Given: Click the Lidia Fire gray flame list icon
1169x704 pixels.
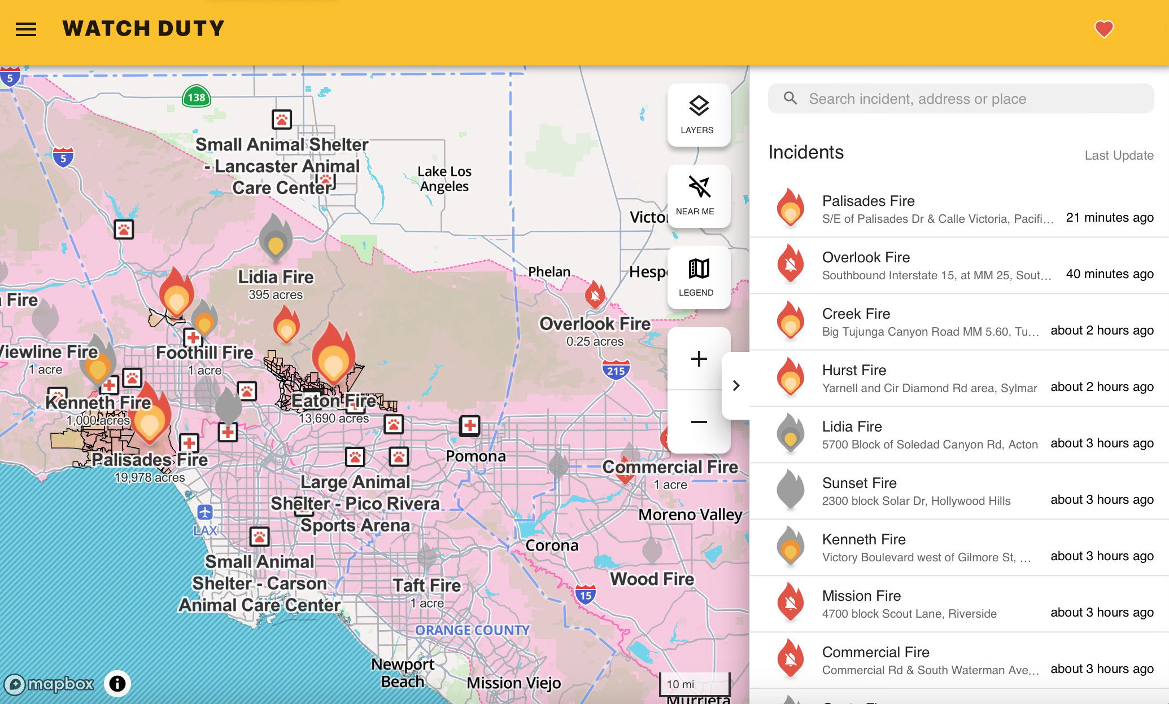Looking at the screenshot, I should coord(791,433).
